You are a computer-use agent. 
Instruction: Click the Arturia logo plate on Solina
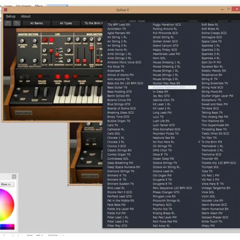point(24,113)
